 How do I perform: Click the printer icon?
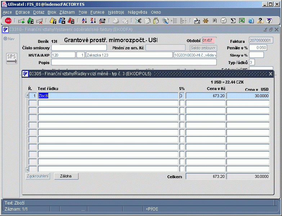tap(116, 21)
